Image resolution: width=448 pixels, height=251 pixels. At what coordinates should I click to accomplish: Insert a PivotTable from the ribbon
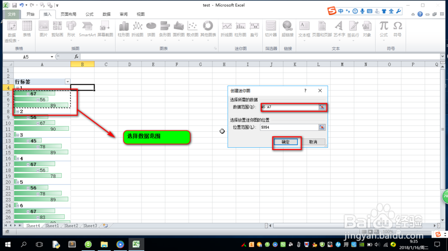tap(12, 32)
